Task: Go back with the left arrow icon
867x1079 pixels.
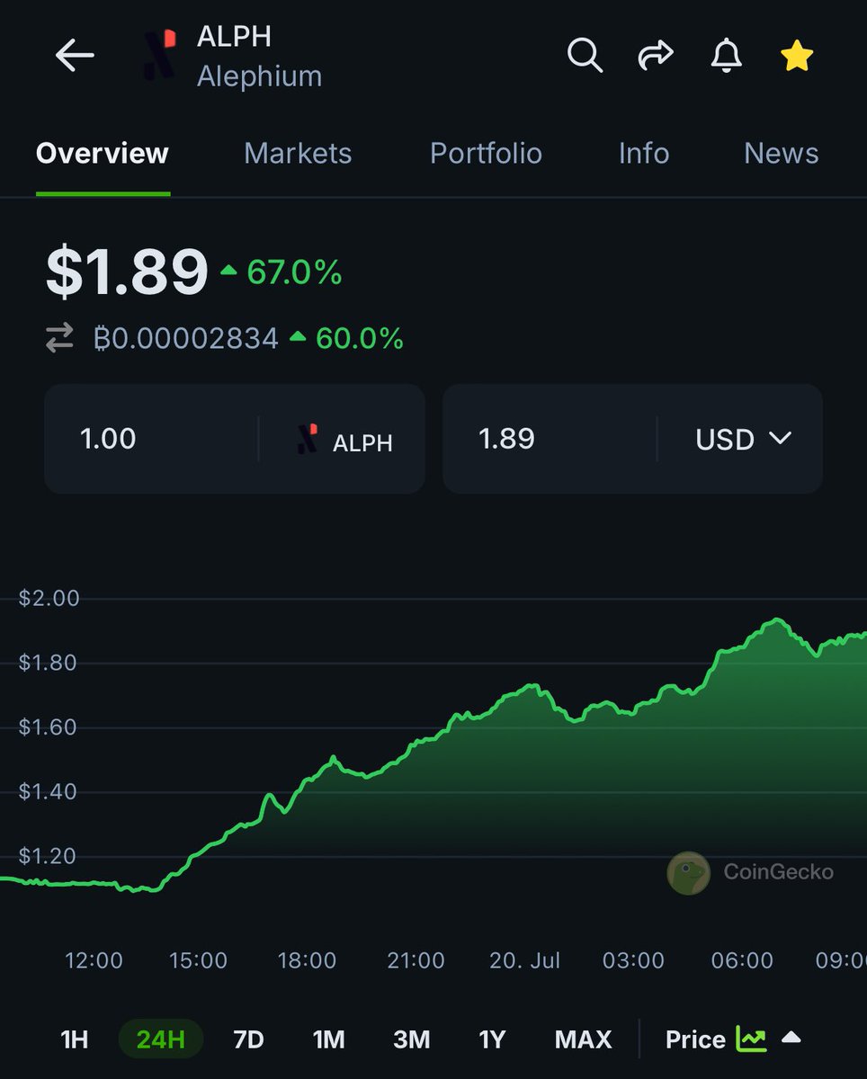Action: 75,56
